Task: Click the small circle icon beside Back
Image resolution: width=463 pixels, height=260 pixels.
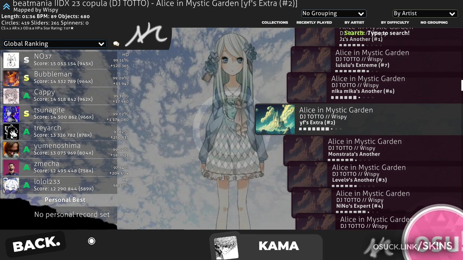Action: [x=91, y=241]
